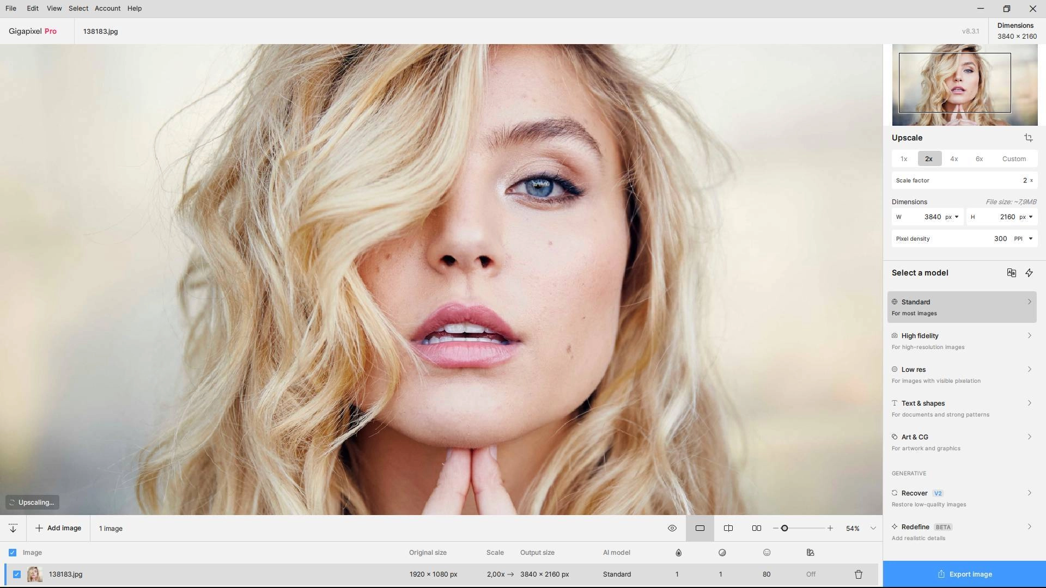Click the Recover model circular arrow icon
Screen dimensions: 1046x588
895,493
